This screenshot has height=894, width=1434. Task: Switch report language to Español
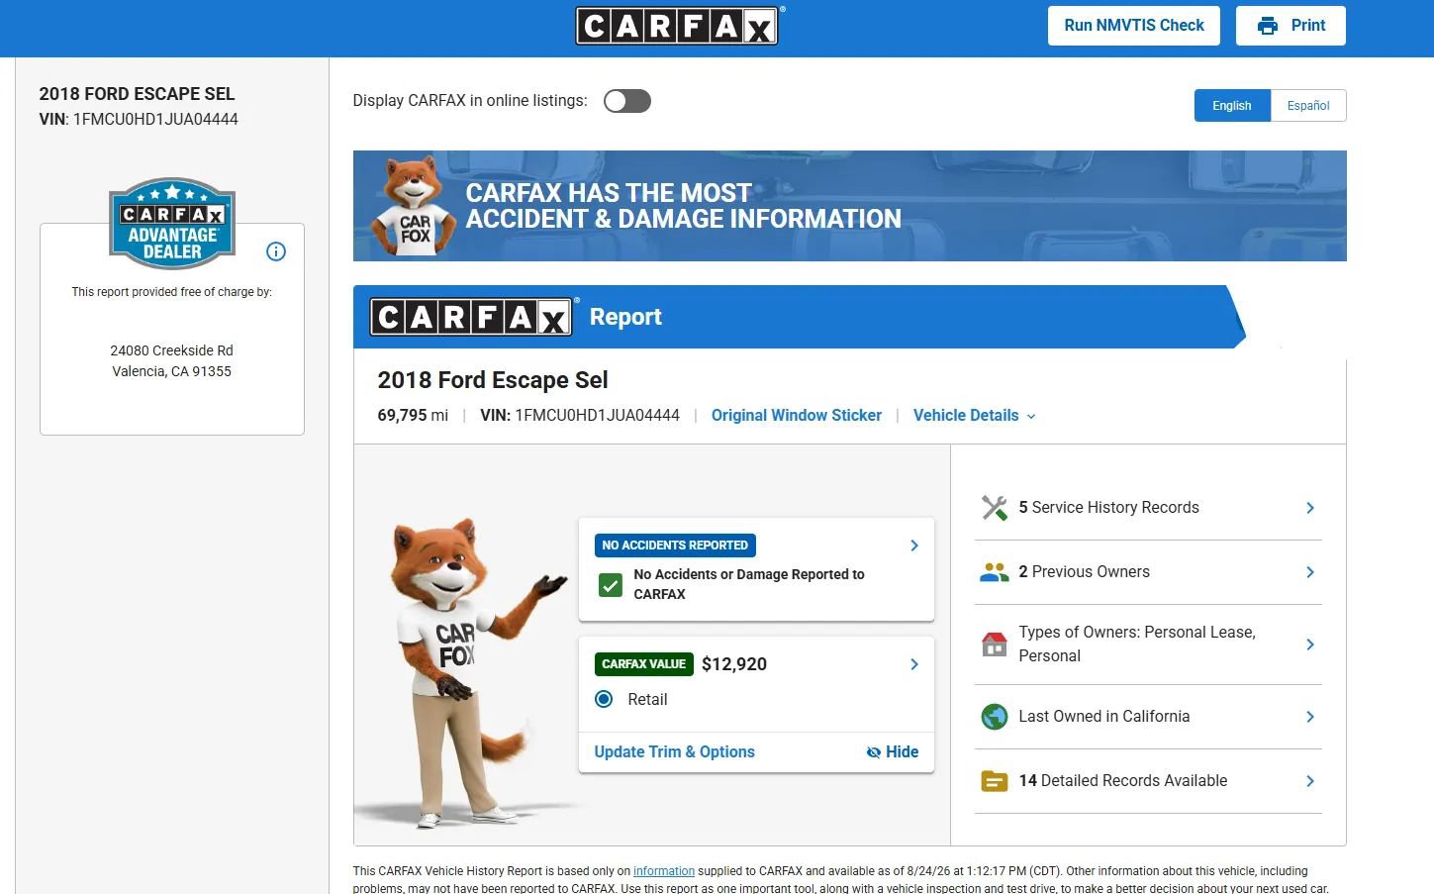tap(1308, 106)
